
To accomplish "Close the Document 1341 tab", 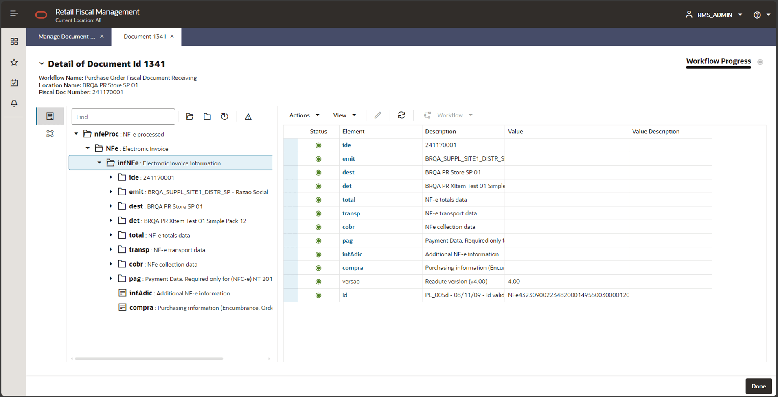I will [172, 37].
